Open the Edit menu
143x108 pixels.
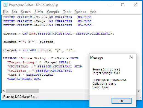[x=14, y=12]
